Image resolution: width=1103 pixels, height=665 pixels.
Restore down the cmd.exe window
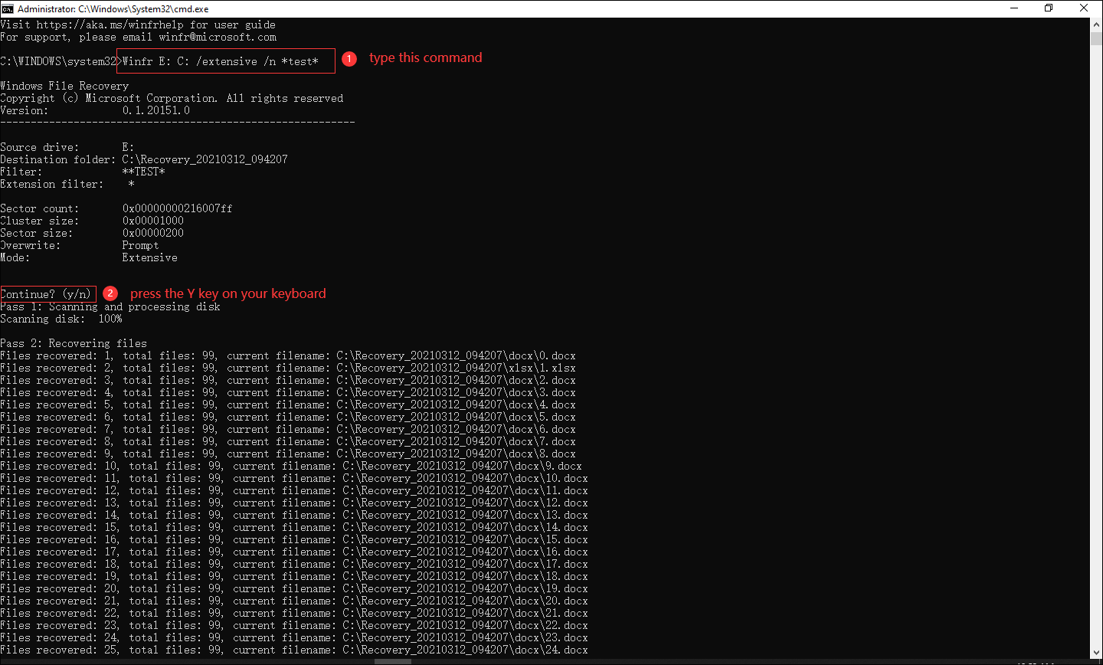(x=1049, y=8)
